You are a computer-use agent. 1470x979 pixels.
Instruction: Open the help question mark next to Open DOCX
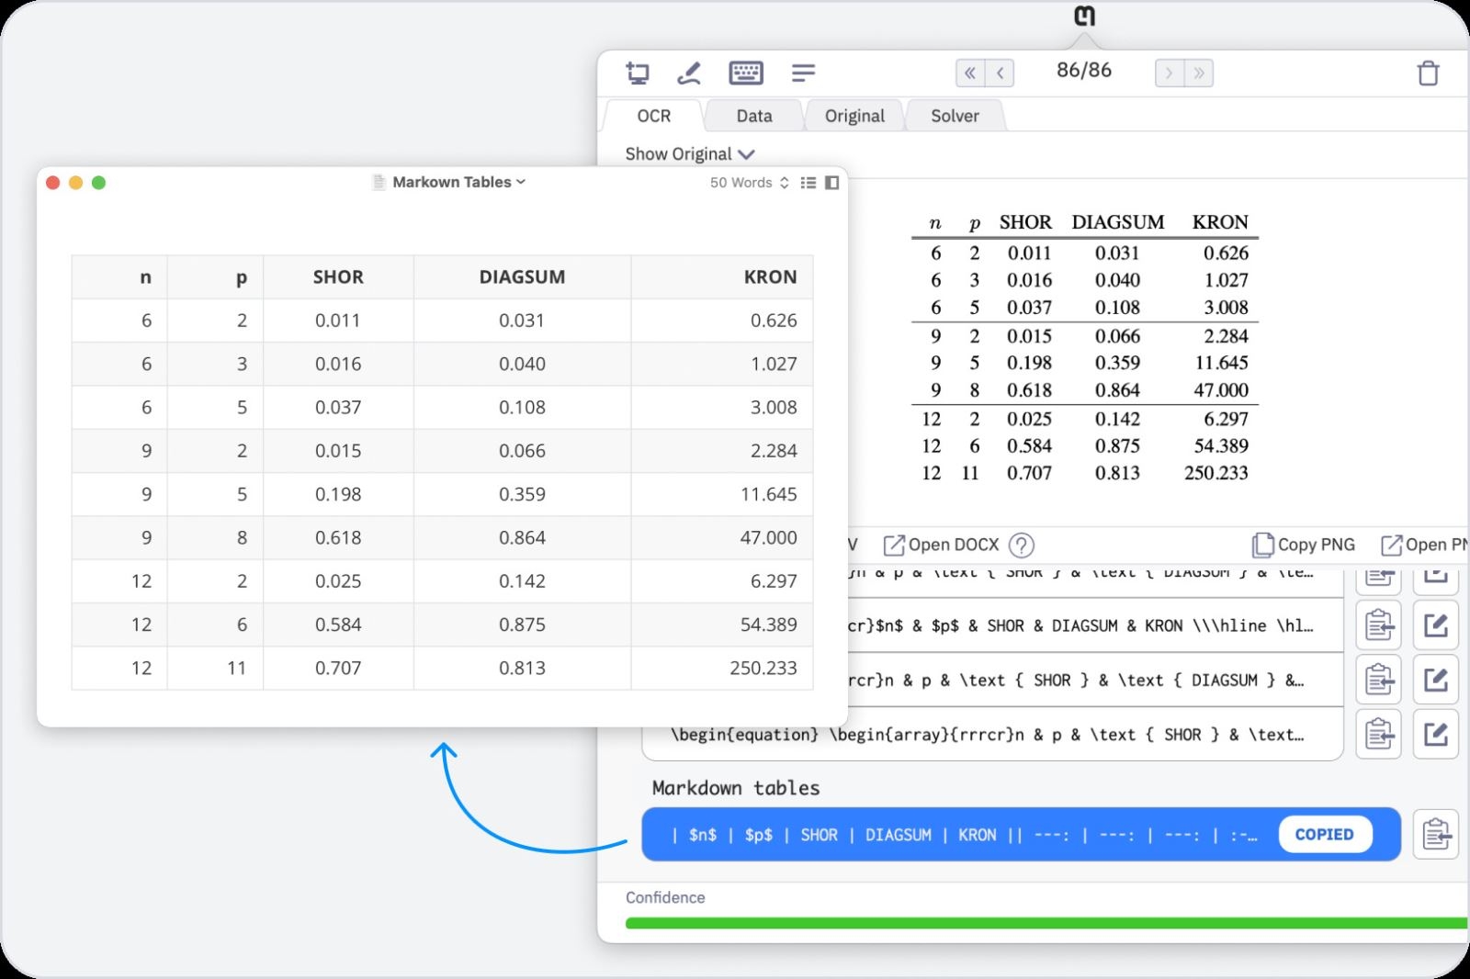[x=1022, y=545]
